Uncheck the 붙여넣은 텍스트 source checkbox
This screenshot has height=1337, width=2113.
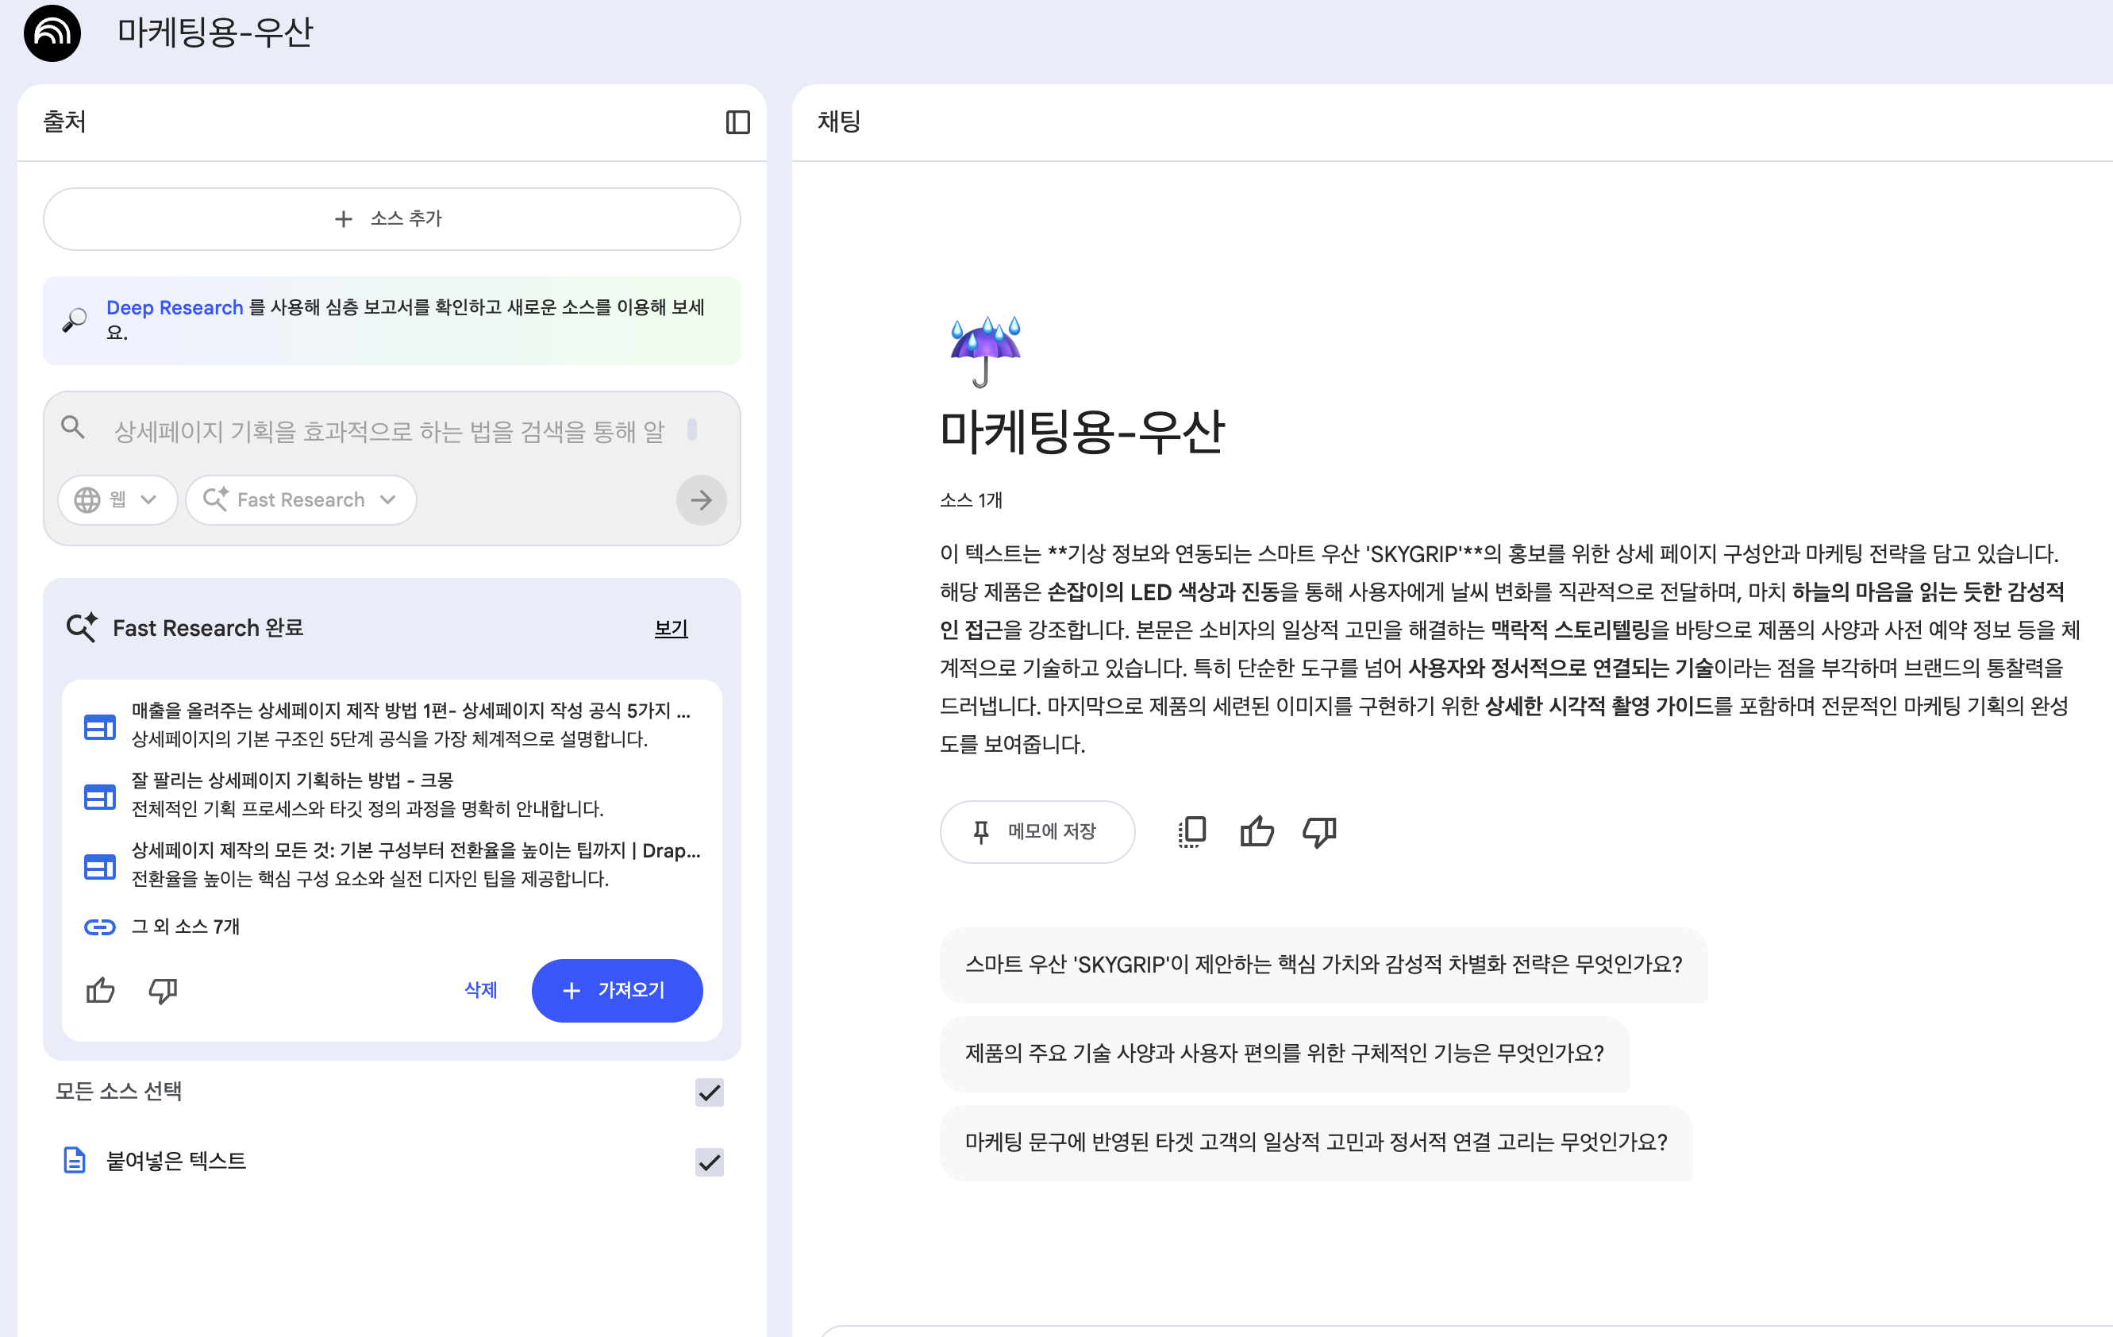click(708, 1162)
